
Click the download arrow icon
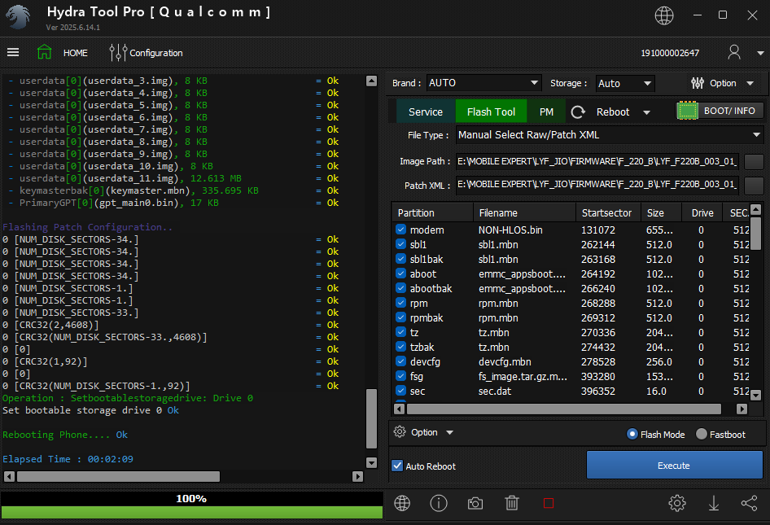[714, 503]
